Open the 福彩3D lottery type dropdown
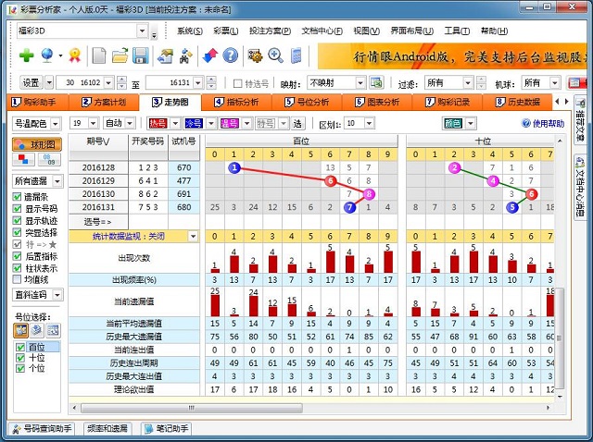This screenshot has width=593, height=442. click(142, 31)
